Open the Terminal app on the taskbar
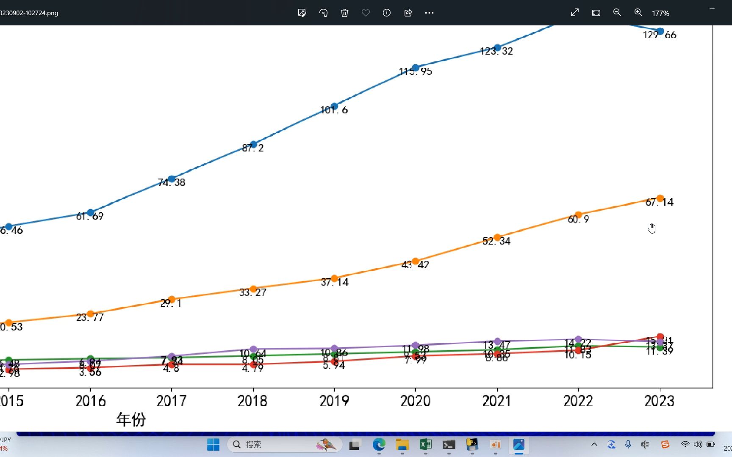732x457 pixels. pyautogui.click(x=449, y=445)
